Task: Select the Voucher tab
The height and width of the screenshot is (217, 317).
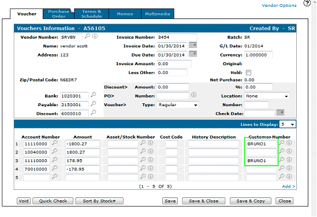Action: click(x=27, y=14)
